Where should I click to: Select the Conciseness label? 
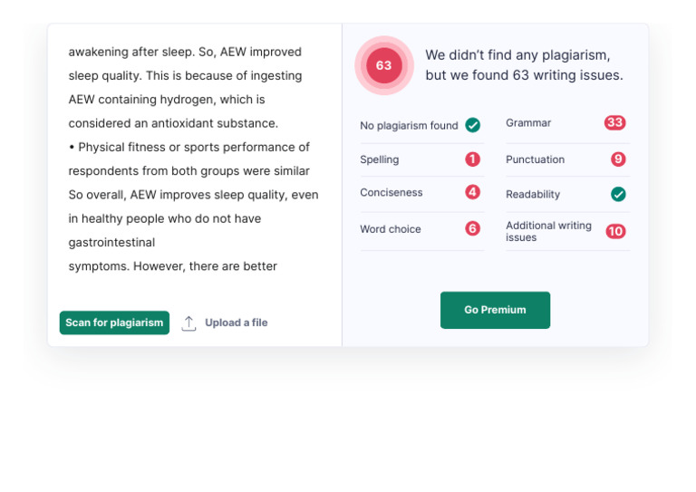(x=391, y=192)
